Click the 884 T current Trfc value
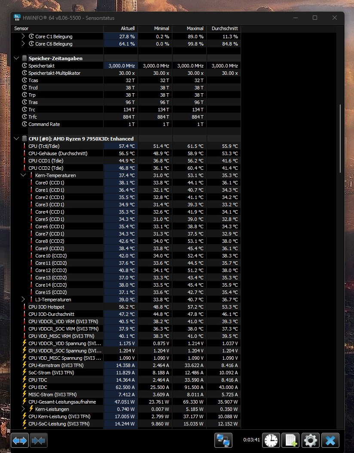This screenshot has width=354, height=453. click(129, 117)
